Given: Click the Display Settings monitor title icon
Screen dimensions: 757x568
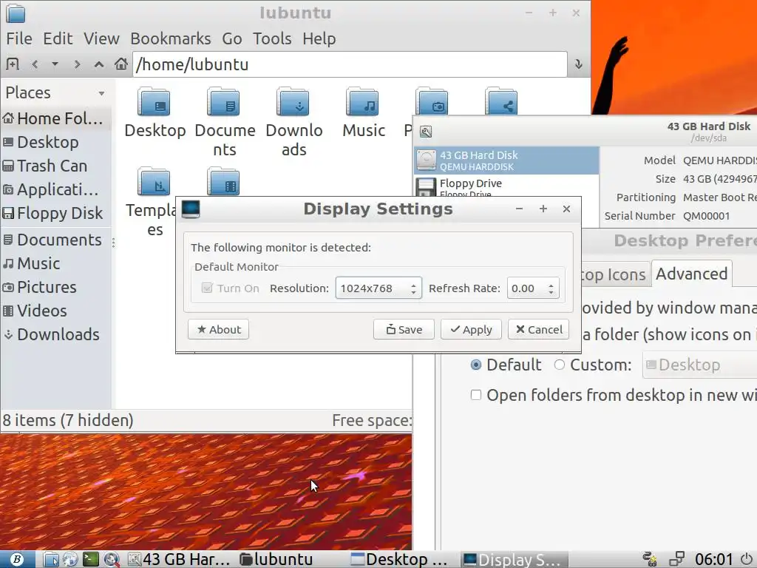Looking at the screenshot, I should click(191, 209).
